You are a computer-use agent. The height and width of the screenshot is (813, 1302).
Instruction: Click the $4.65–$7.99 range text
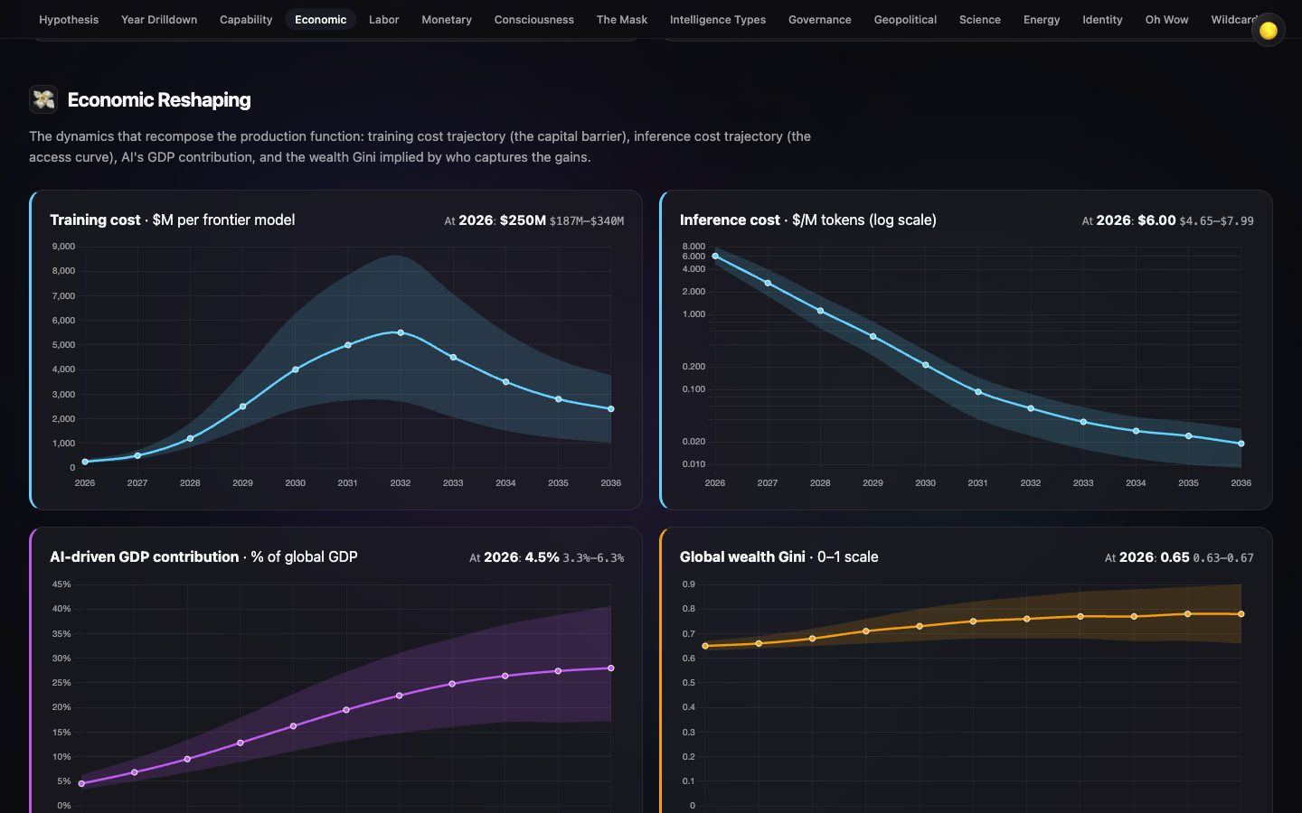click(x=1216, y=221)
